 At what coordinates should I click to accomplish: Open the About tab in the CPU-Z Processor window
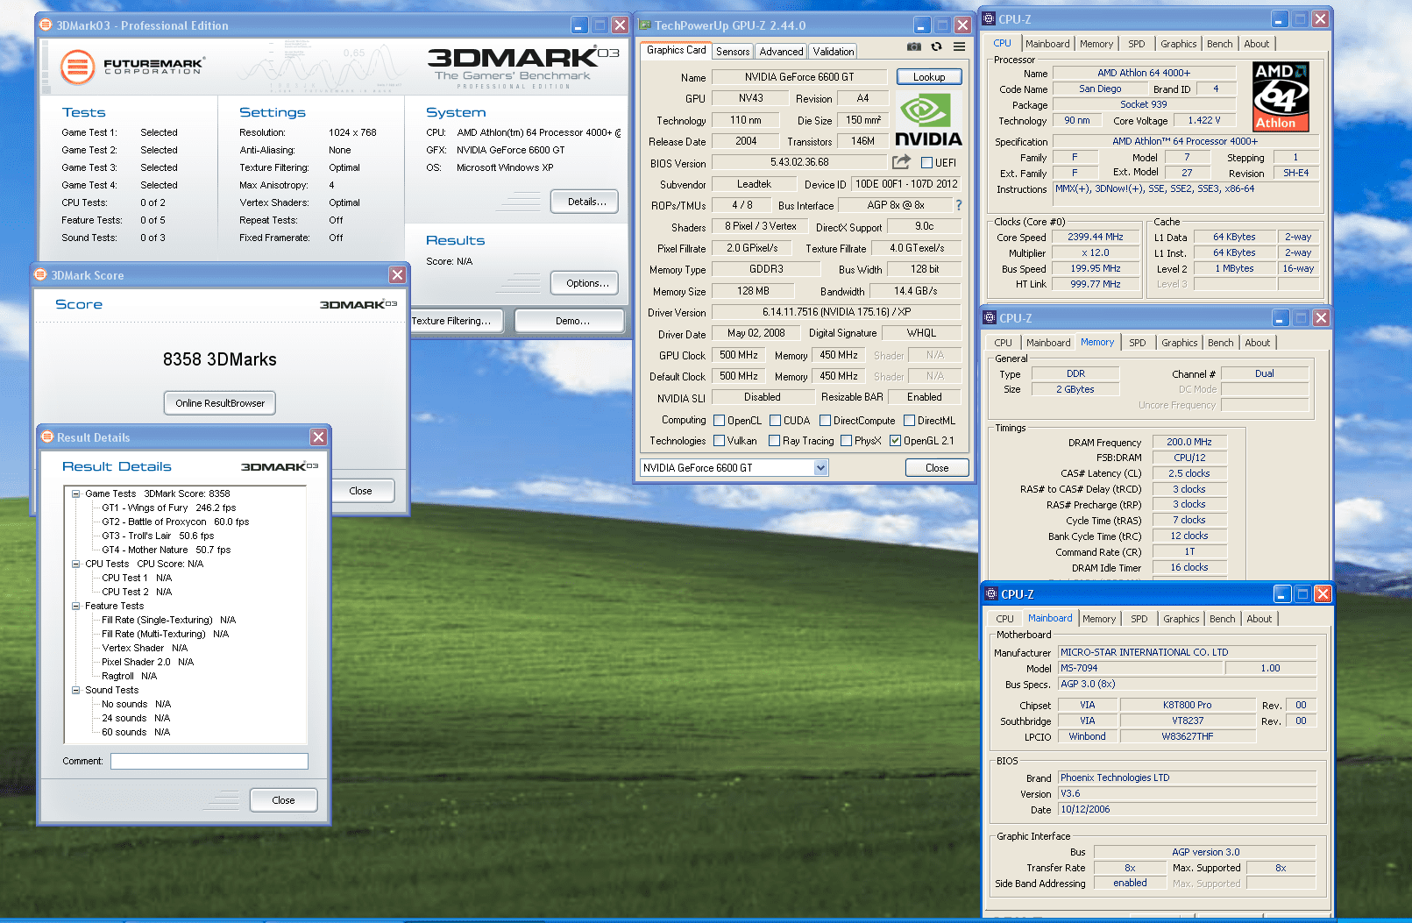(1256, 44)
